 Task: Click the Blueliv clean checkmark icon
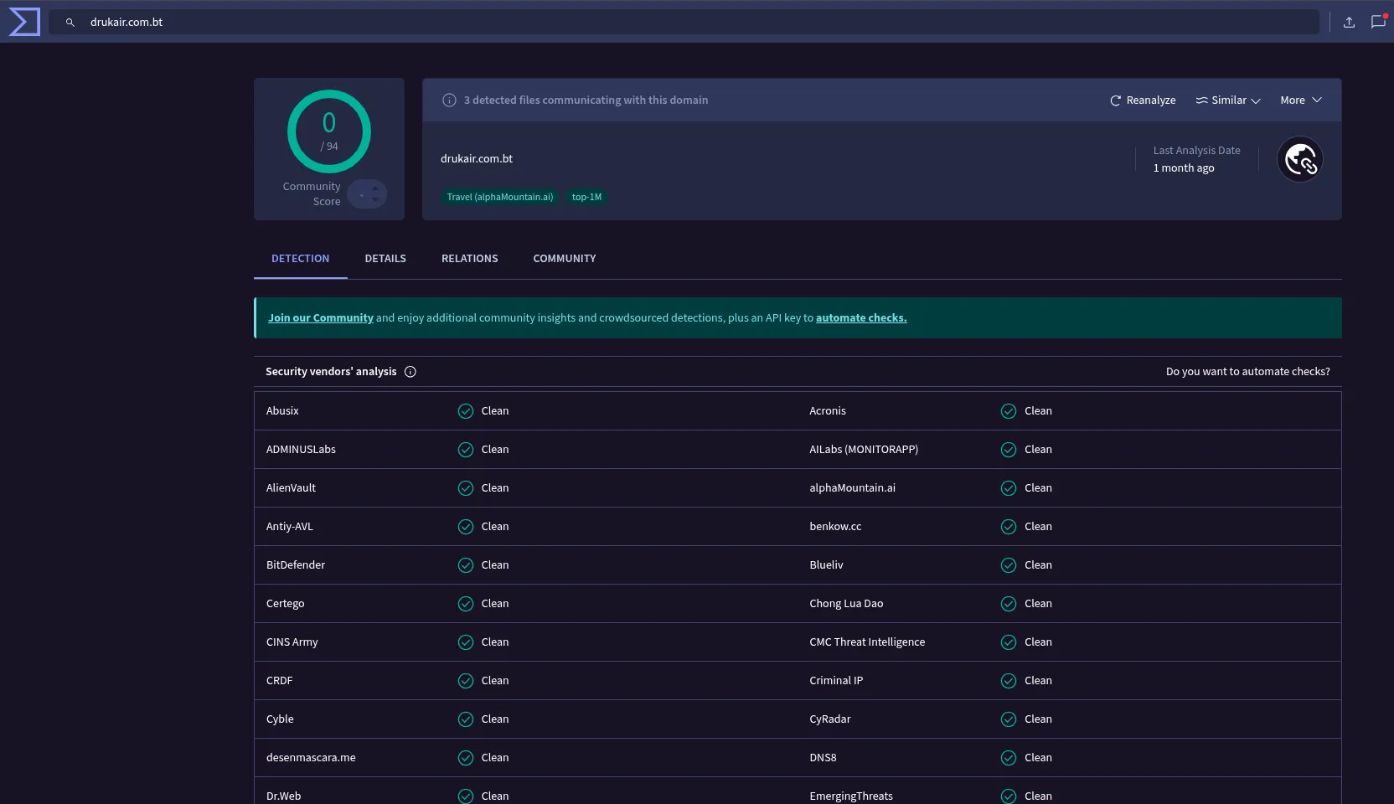[1009, 565]
